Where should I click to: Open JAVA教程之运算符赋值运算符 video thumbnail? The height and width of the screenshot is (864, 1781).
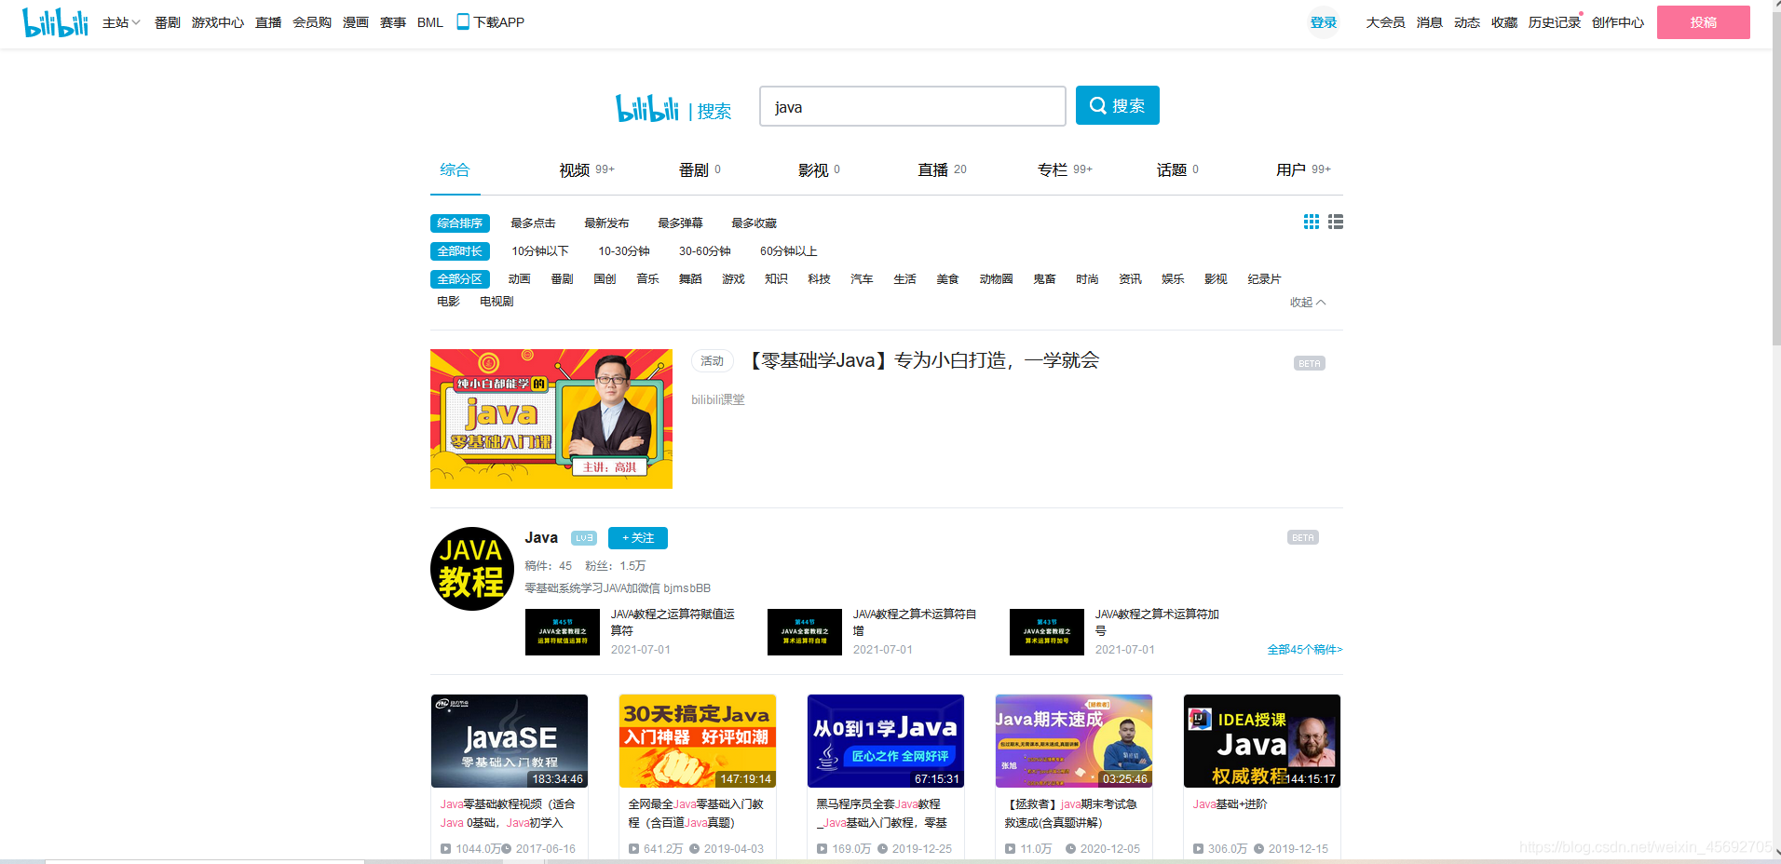click(x=563, y=632)
